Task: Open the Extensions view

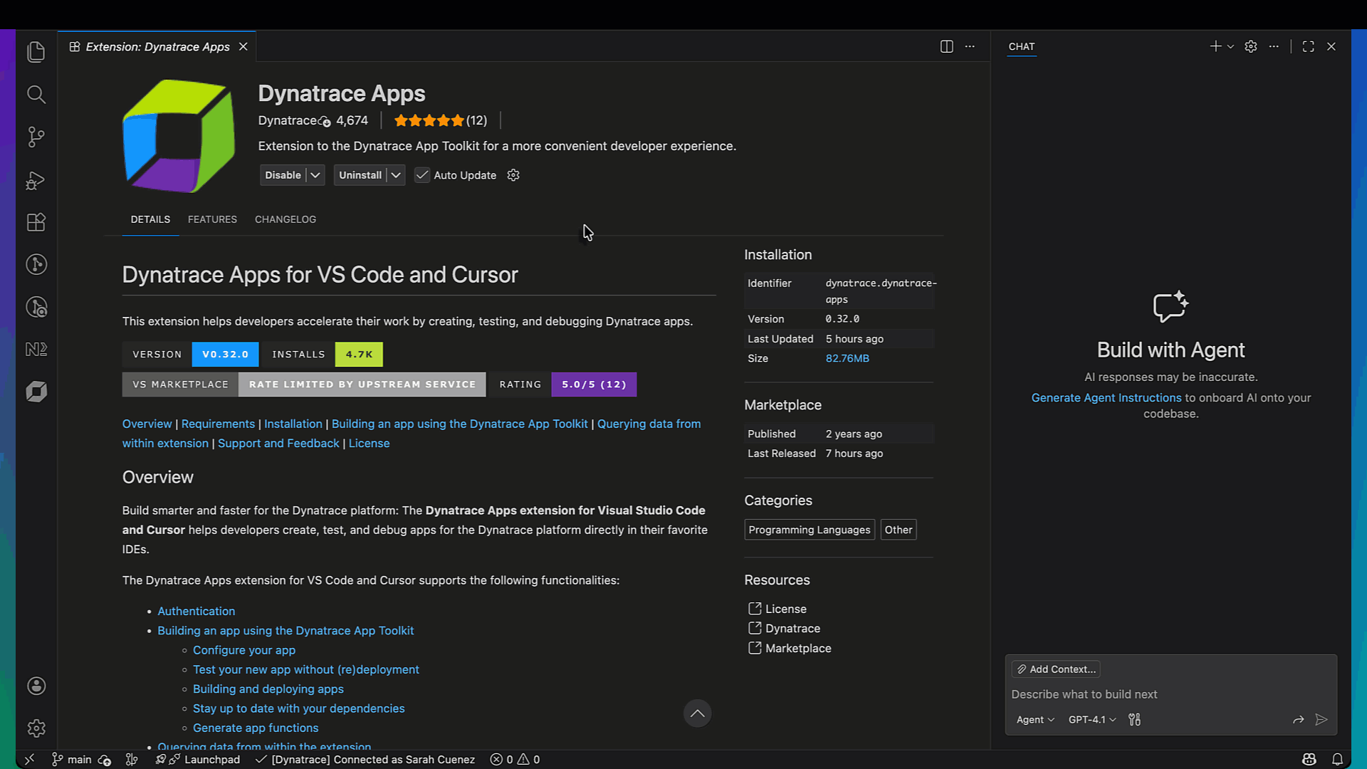Action: 36,222
